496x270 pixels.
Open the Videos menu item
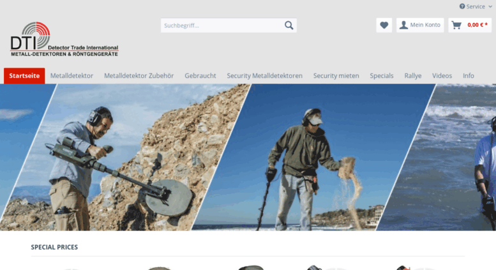[x=442, y=76]
